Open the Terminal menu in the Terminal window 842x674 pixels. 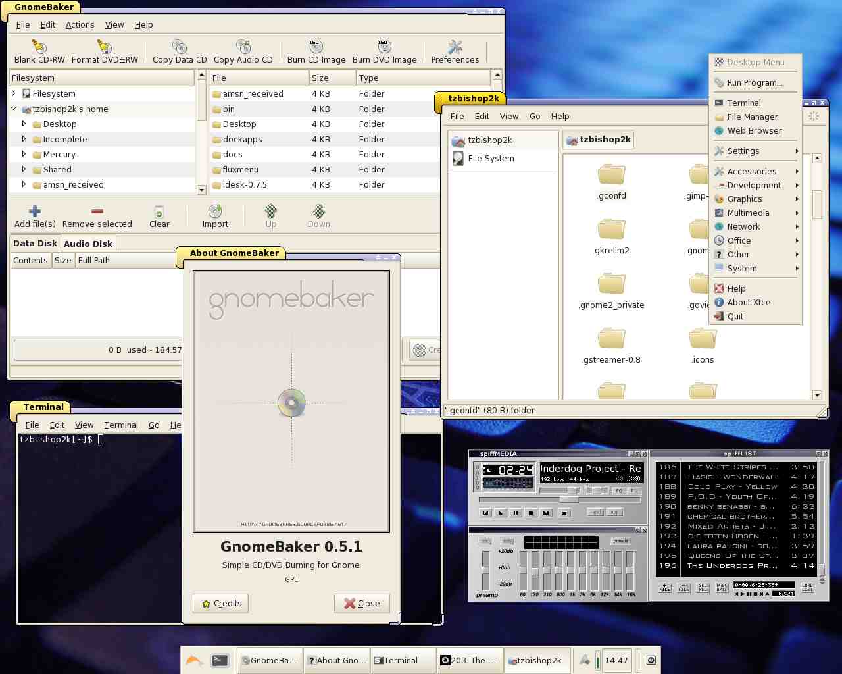pyautogui.click(x=121, y=425)
